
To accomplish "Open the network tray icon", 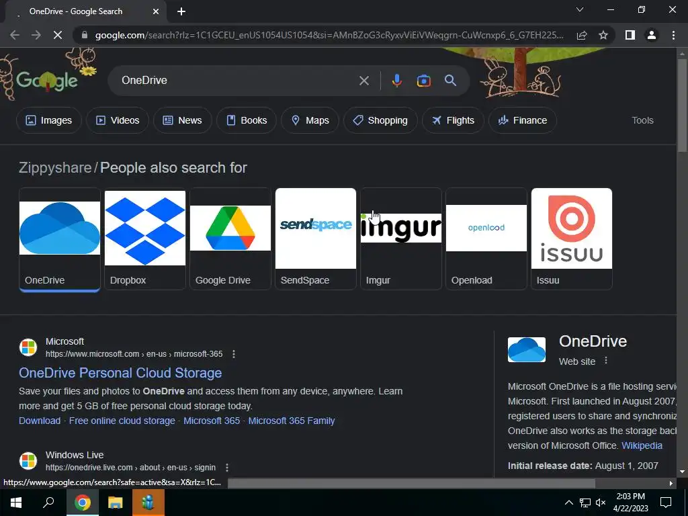I will point(585,503).
